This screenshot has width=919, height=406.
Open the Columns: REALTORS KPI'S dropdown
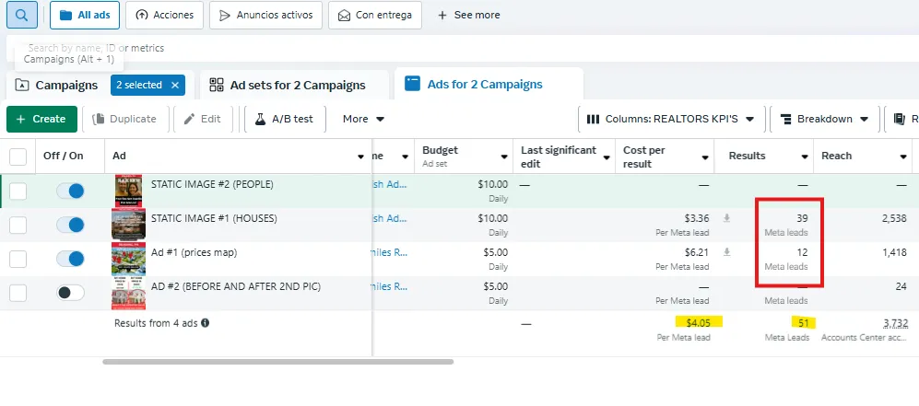pyautogui.click(x=671, y=119)
